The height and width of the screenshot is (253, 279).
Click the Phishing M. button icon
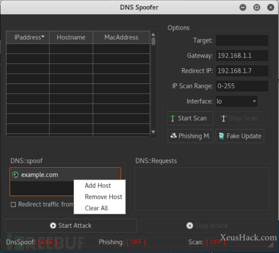(173, 136)
